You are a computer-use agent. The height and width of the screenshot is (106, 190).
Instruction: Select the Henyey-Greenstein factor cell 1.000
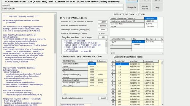coord(92,74)
